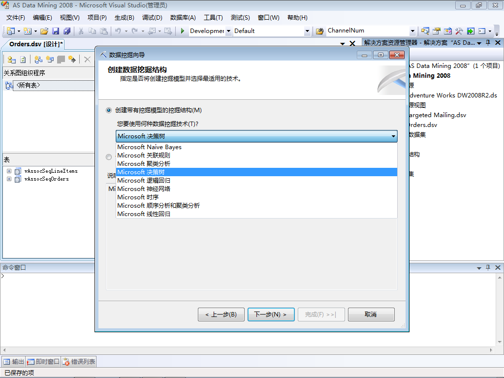Click the 取消 cancel button
Screen dimensions: 504x378
tap(371, 315)
